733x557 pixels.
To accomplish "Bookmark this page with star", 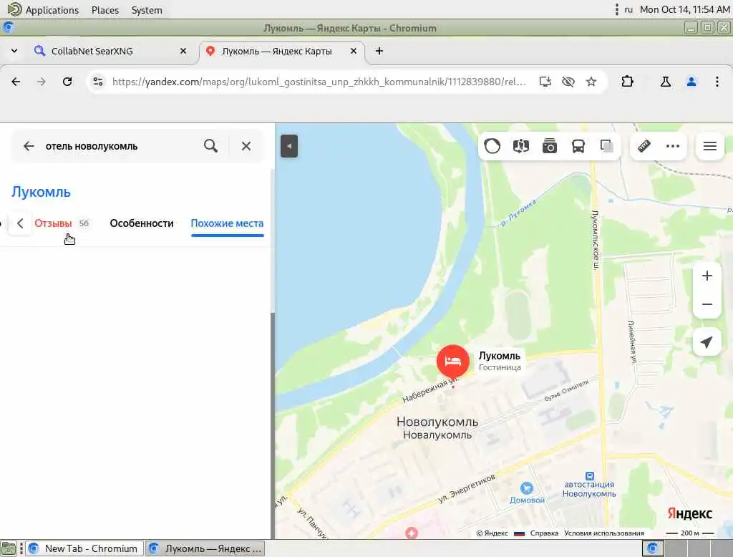I will [x=591, y=82].
